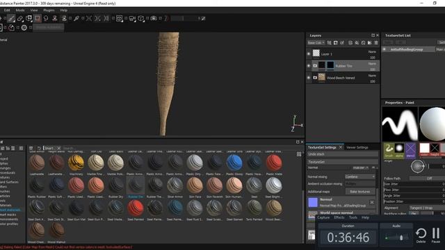This screenshot has height=250, width=445.
Task: Toggle Follow Path Off switch
Action: [x=427, y=178]
